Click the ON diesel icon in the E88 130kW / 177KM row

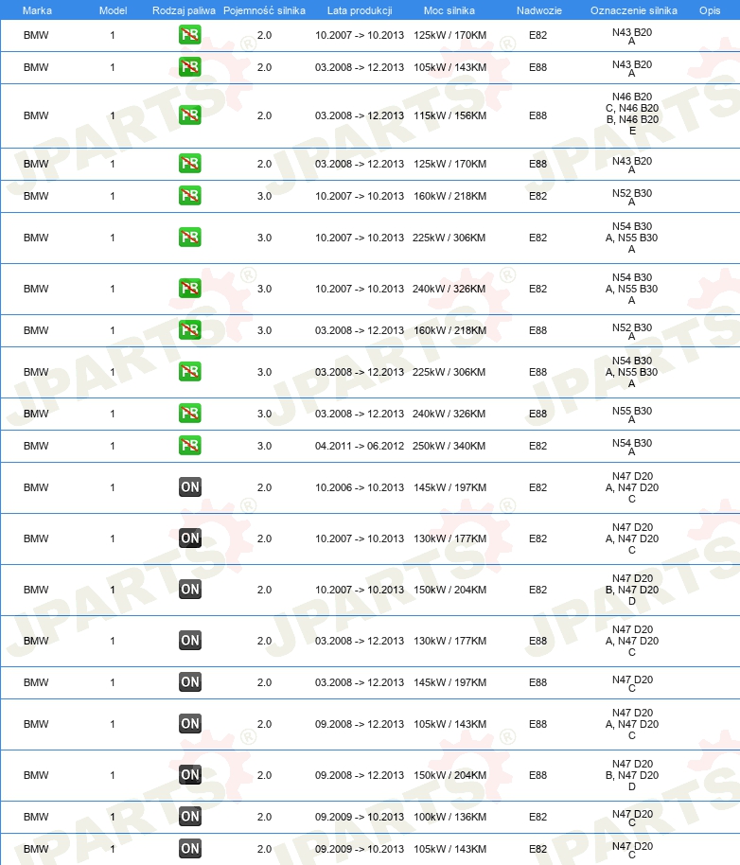tap(189, 641)
